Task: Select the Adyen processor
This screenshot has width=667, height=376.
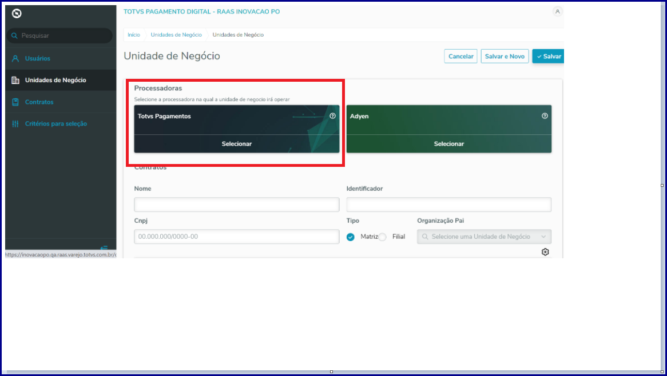Action: point(449,144)
